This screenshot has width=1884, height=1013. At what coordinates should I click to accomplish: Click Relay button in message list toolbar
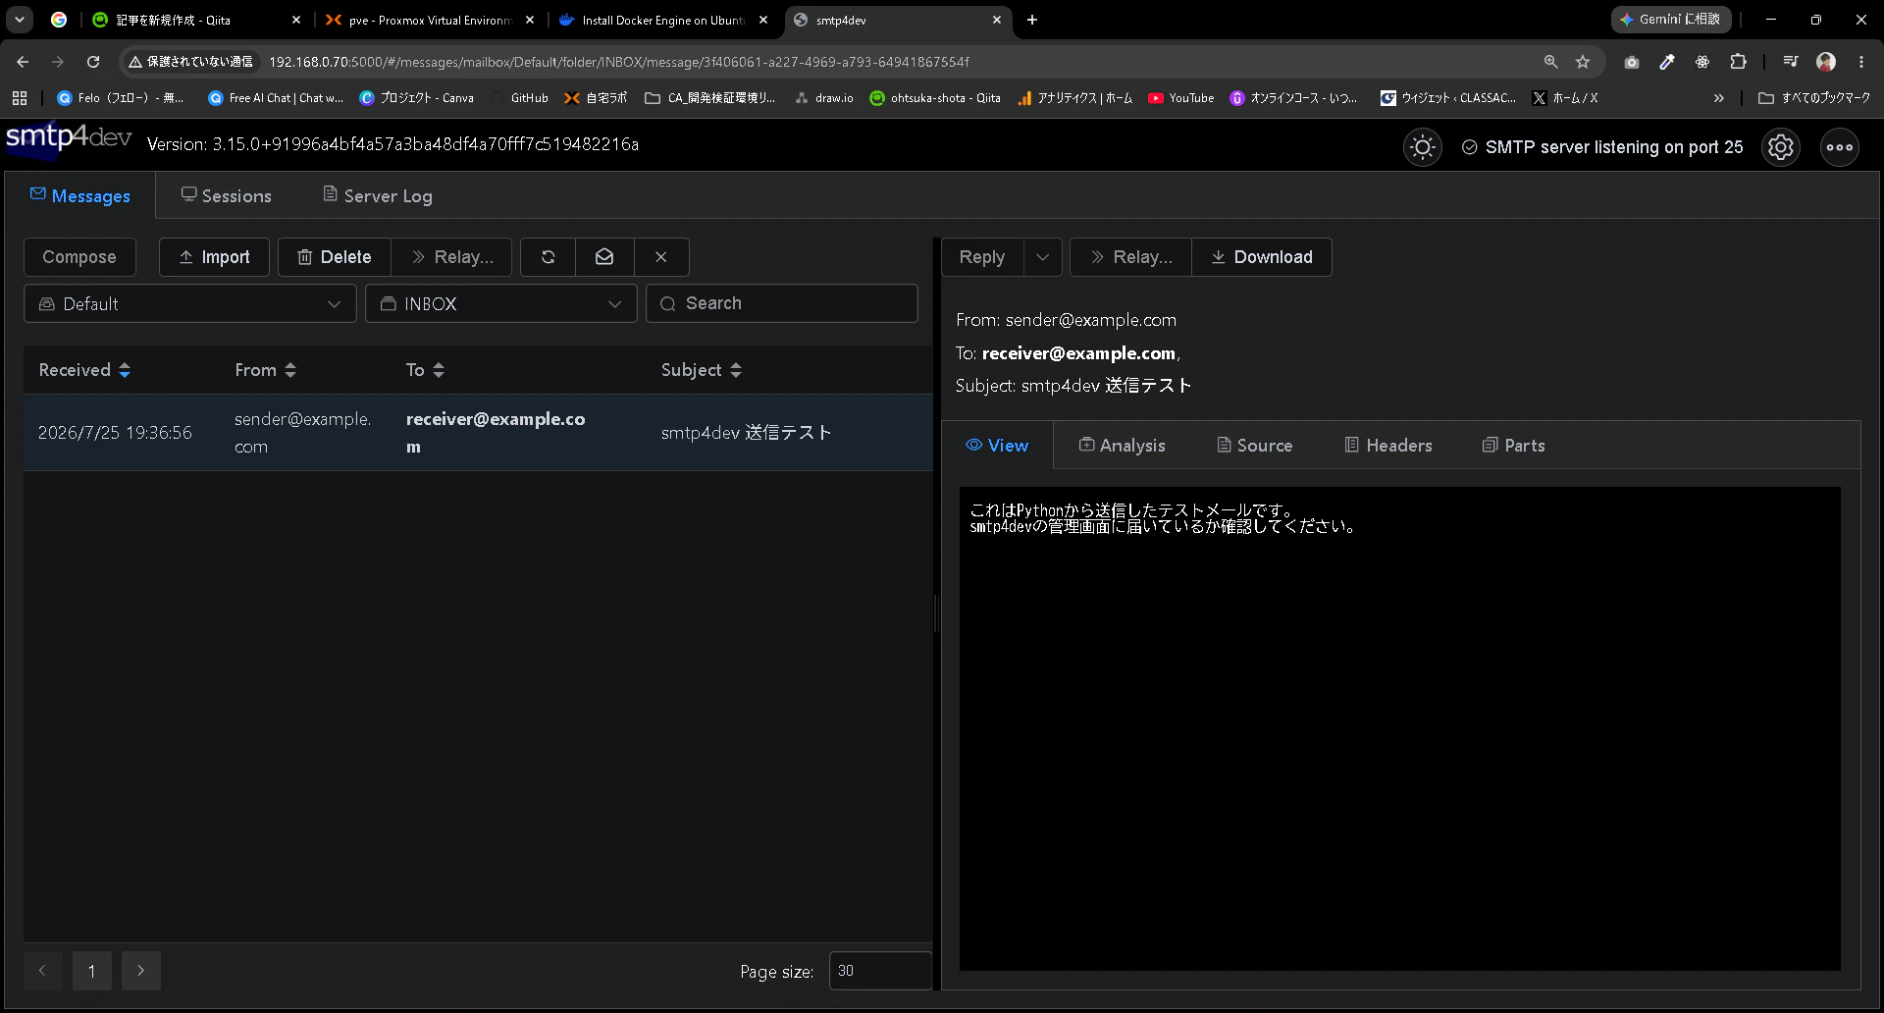(451, 257)
